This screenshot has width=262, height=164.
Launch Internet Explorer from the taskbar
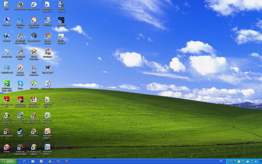click(25, 161)
